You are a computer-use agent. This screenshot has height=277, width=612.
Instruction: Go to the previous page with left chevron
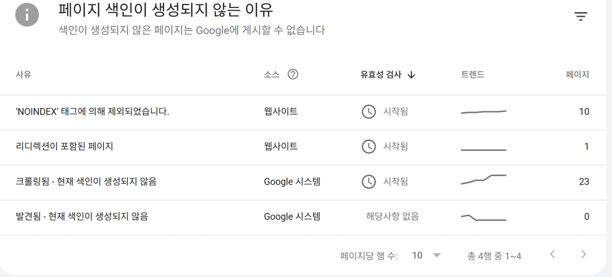point(553,254)
